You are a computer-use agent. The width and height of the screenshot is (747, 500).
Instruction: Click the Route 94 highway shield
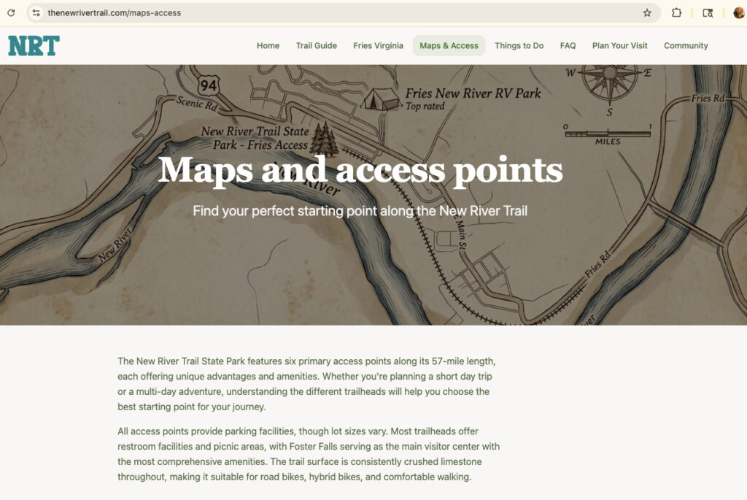click(209, 85)
